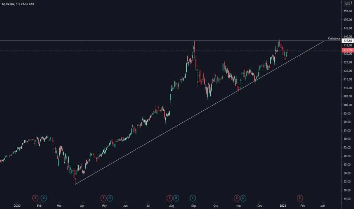Click the Apr date axis label

82,206
